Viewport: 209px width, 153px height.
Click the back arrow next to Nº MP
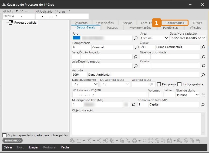(17, 11)
